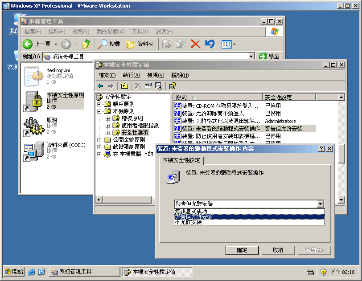Sort by 原則 column header
The image size is (362, 281).
(x=218, y=98)
